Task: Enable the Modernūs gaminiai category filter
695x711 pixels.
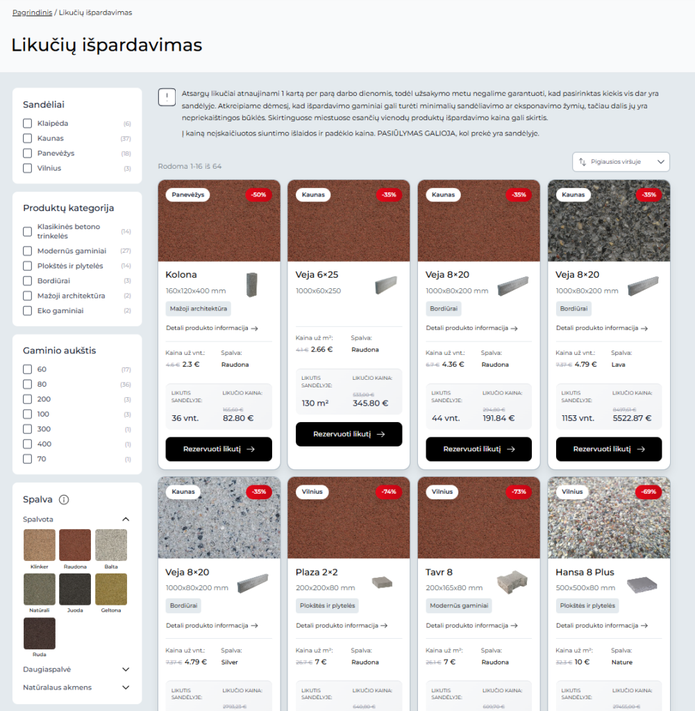Action: (x=28, y=251)
